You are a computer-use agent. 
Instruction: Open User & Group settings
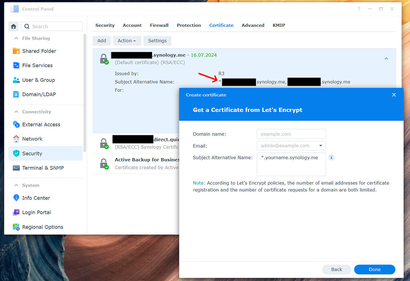click(x=39, y=80)
